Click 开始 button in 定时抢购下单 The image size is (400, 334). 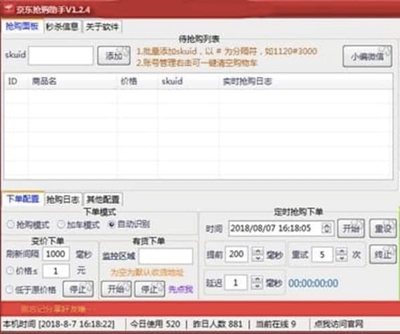pyautogui.click(x=351, y=228)
